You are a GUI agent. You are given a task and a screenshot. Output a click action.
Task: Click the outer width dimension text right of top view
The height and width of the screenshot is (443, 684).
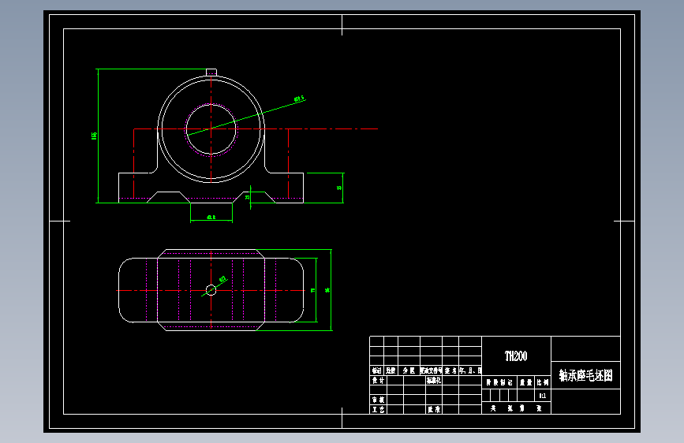(327, 290)
